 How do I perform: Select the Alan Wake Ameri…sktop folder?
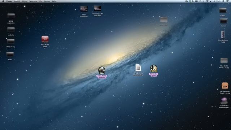224,60
